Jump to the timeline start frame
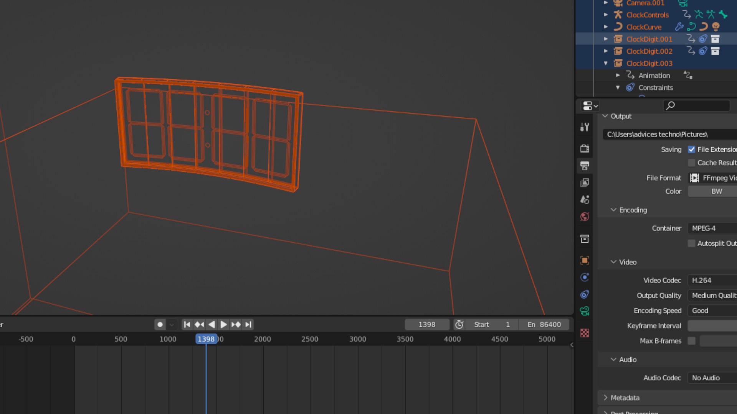This screenshot has height=414, width=737. (x=187, y=325)
